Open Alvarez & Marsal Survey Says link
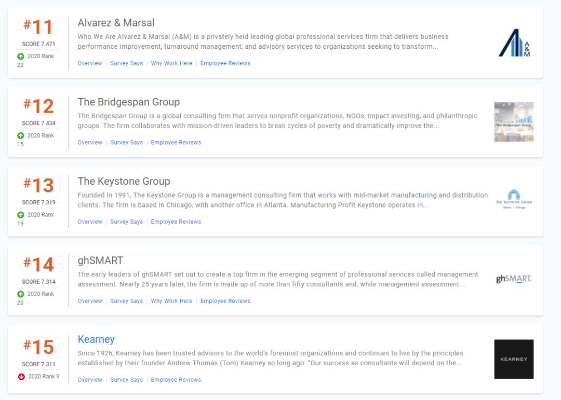This screenshot has width=561, height=400. [x=126, y=63]
